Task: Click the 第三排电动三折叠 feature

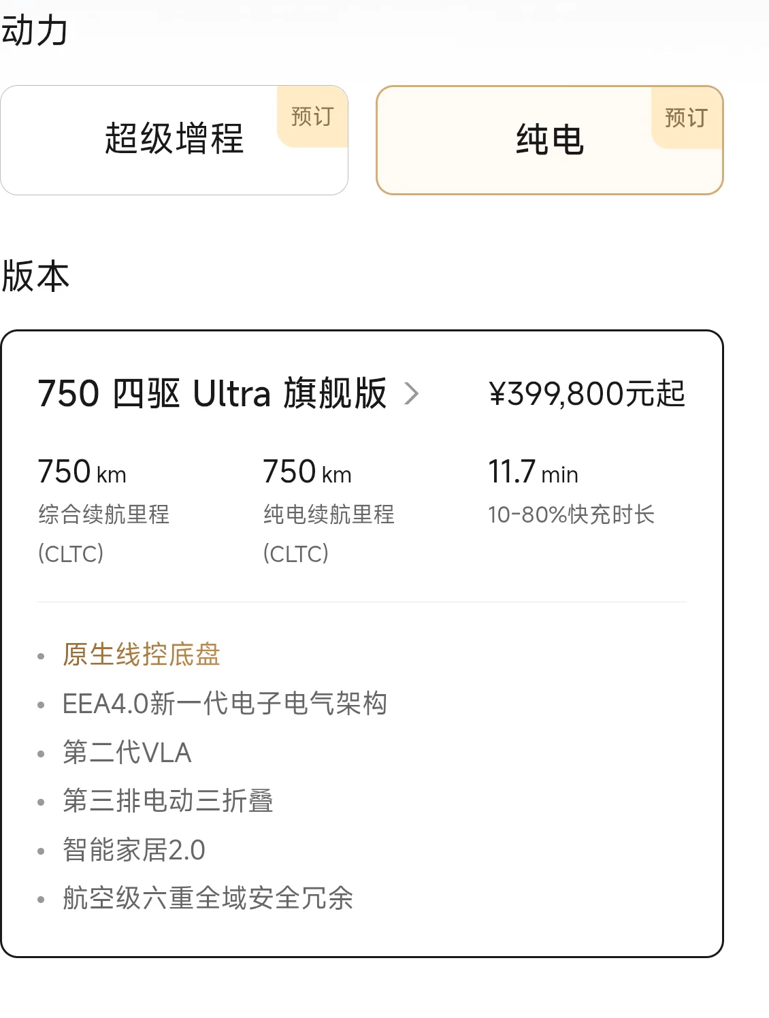Action: (168, 801)
